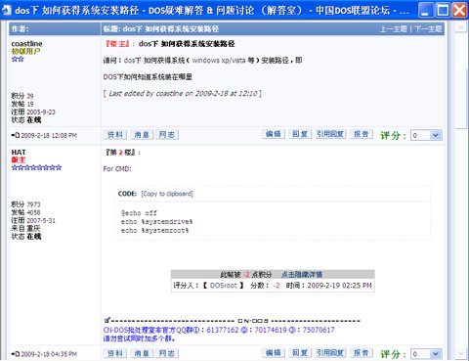Click coastline's 初级用户 rank label
This screenshot has width=469, height=361.
tap(25, 51)
